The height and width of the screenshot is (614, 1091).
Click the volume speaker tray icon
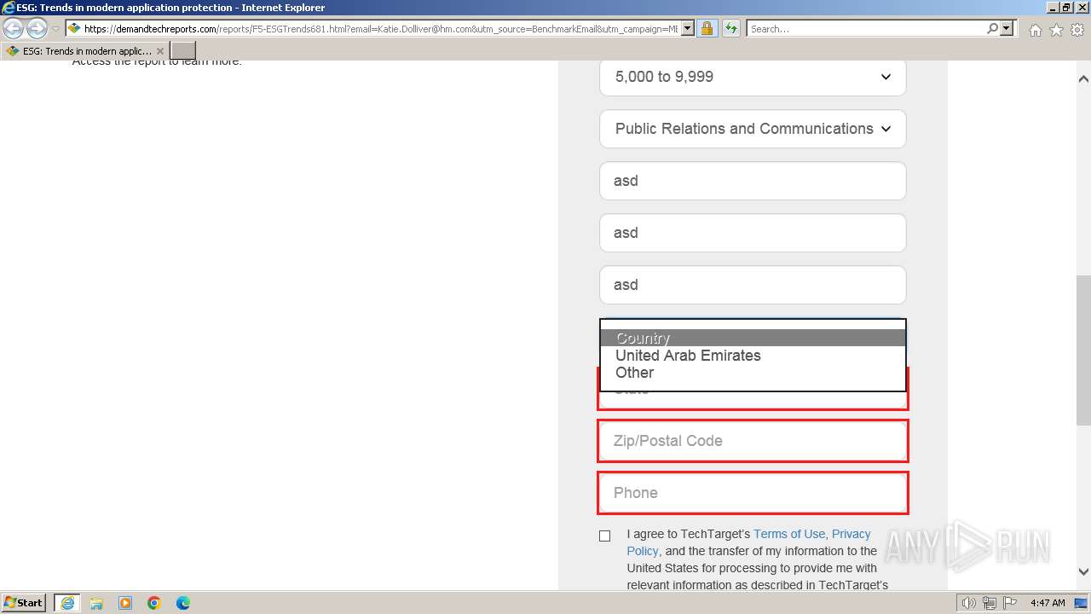tap(969, 603)
